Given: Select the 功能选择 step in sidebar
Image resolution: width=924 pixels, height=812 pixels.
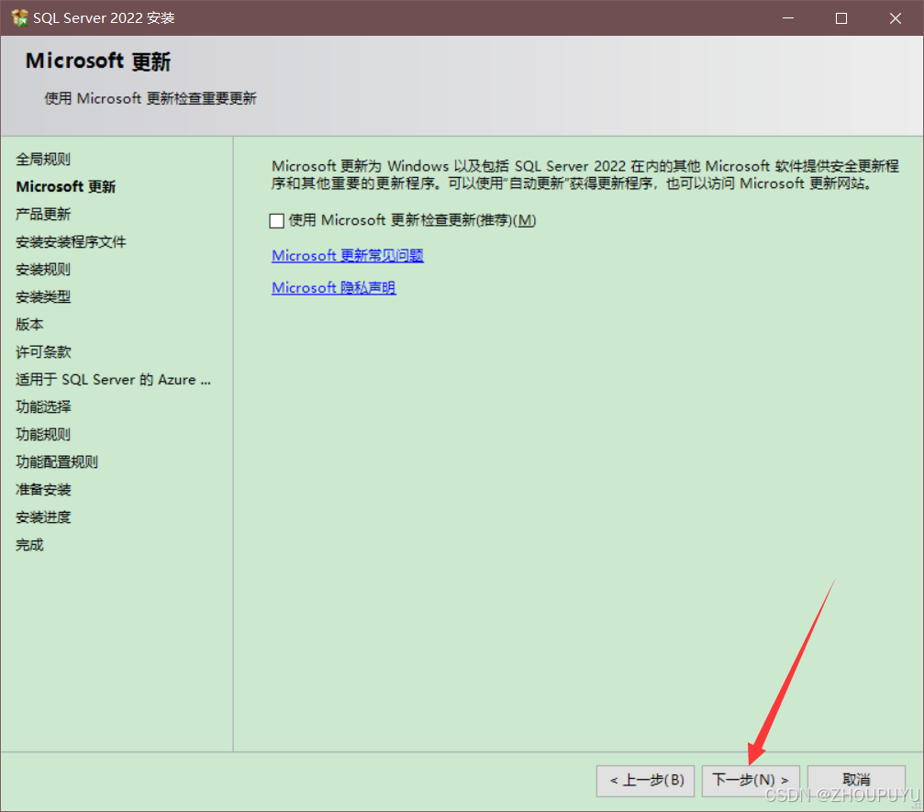Looking at the screenshot, I should pos(43,407).
